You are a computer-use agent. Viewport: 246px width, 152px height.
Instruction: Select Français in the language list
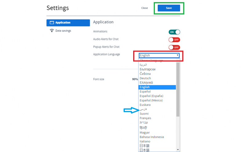146,118
